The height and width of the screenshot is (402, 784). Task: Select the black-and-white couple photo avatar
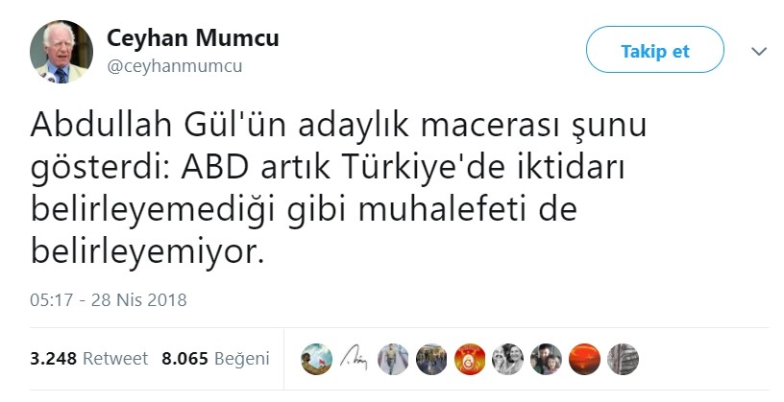[x=507, y=358]
